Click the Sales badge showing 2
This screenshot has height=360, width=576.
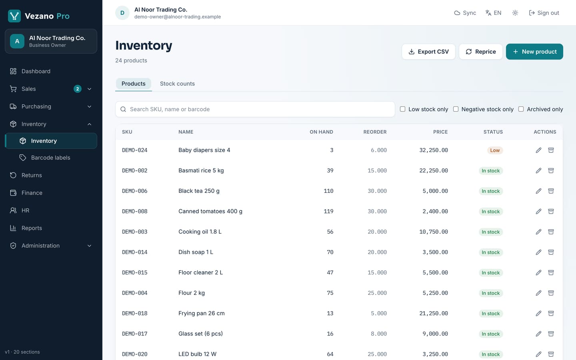78,89
